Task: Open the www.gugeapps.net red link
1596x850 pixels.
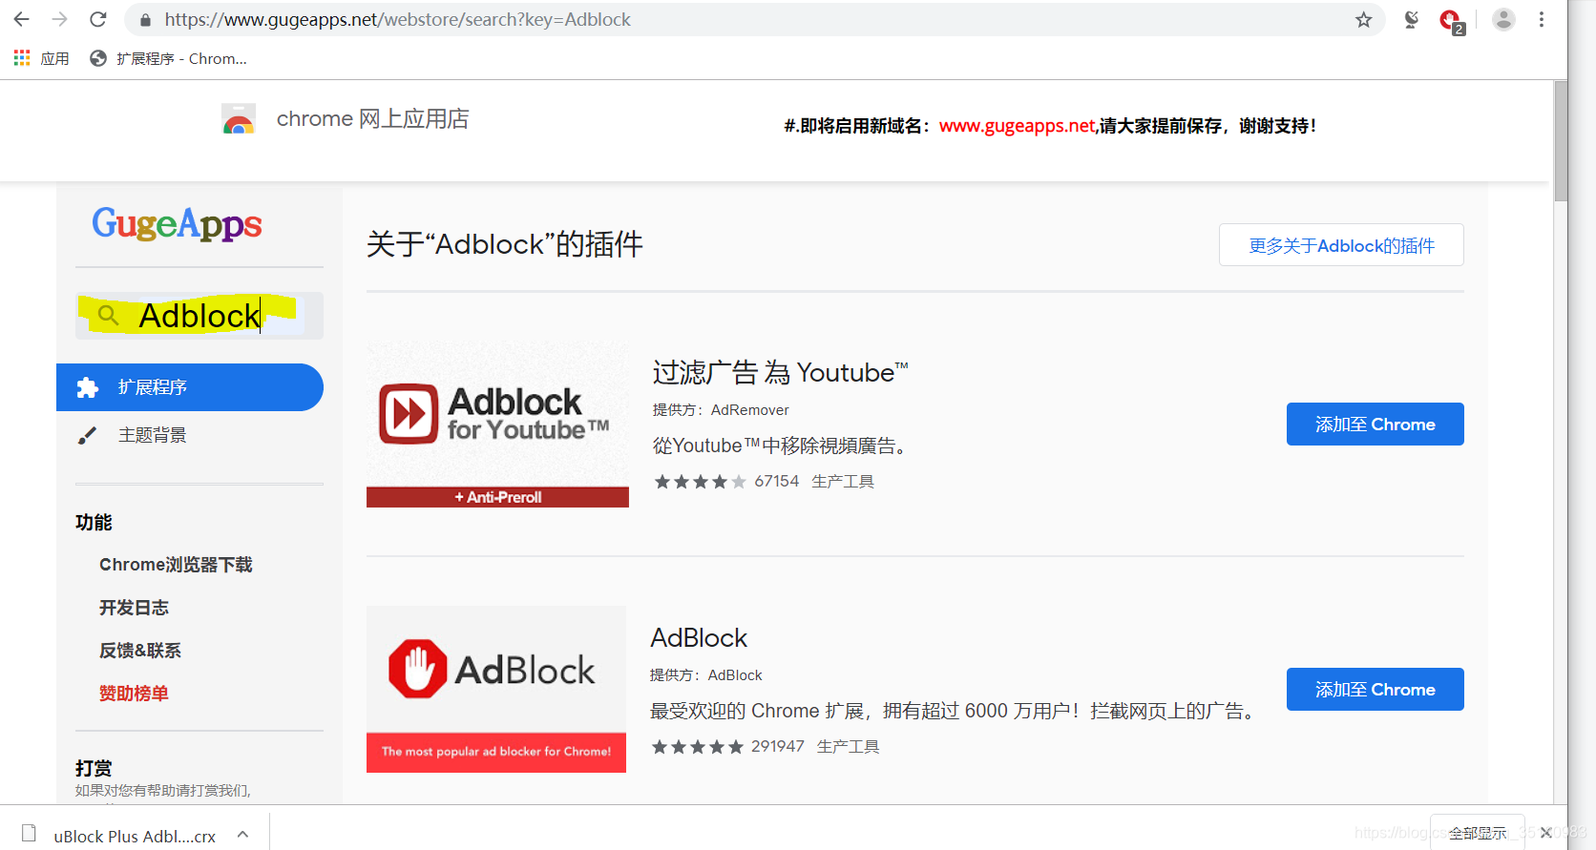Action: tap(1017, 126)
